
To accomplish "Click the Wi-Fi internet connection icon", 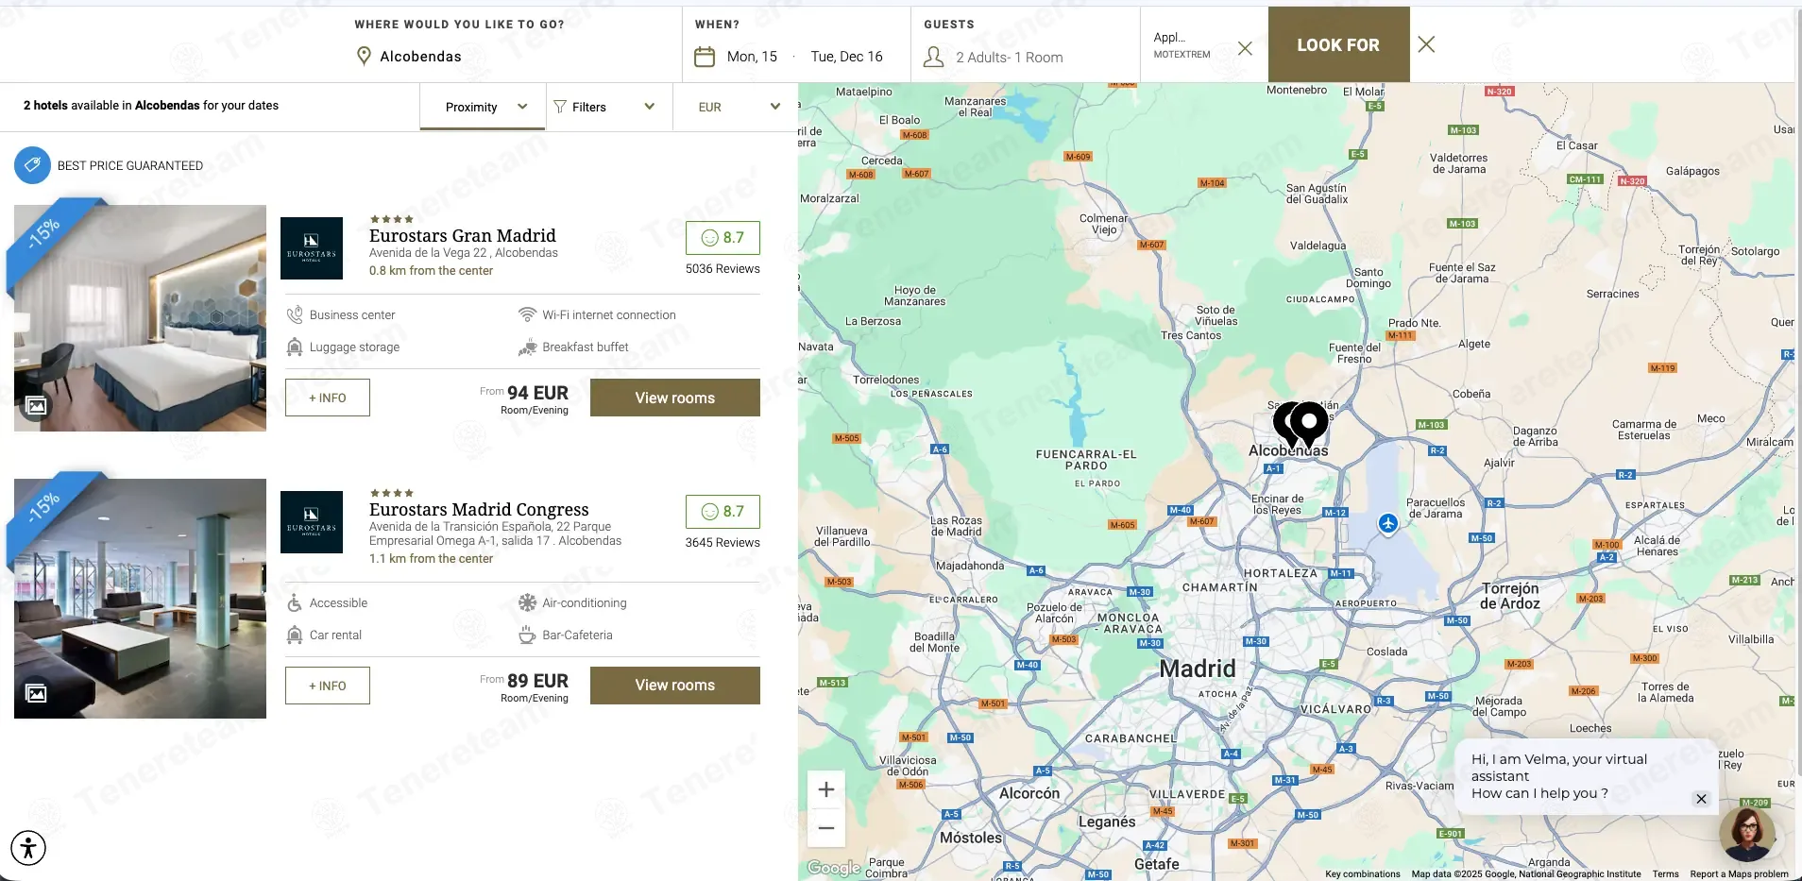I will tap(527, 314).
